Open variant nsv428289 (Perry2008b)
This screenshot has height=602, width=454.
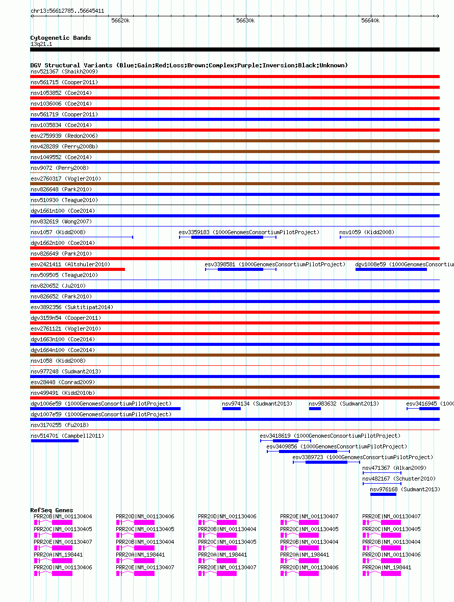click(64, 146)
